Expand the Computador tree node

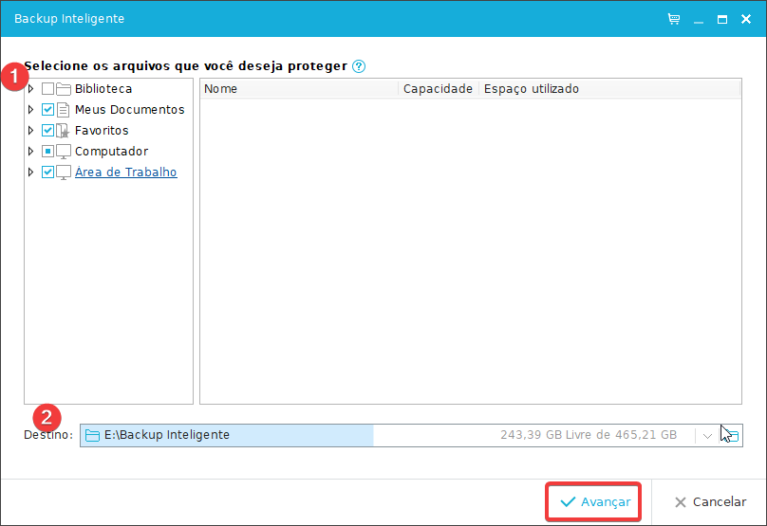[x=31, y=152]
